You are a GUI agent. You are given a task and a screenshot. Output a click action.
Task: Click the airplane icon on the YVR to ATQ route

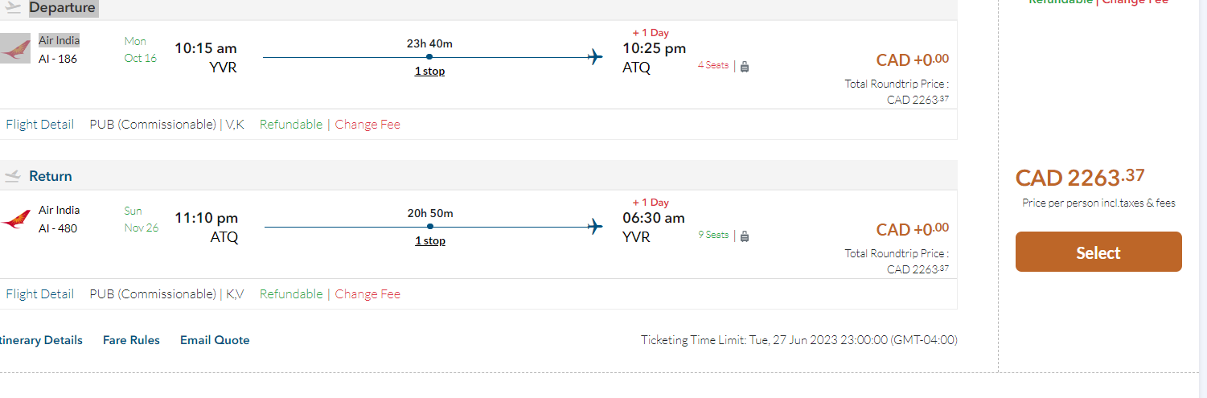pyautogui.click(x=595, y=57)
